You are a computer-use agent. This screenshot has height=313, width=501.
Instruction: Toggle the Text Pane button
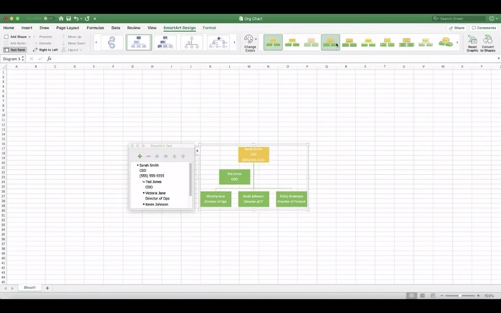pyautogui.click(x=15, y=50)
